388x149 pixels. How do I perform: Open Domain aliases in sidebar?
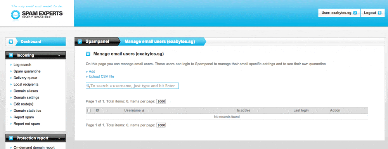tap(26, 91)
